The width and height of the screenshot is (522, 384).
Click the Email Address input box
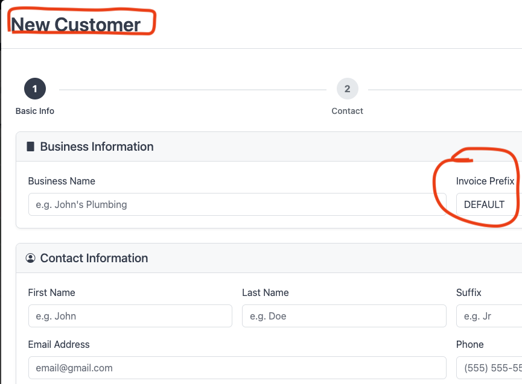tap(237, 368)
